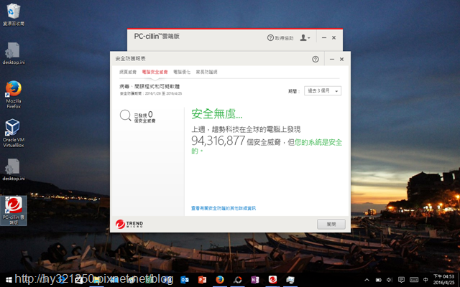The image size is (460, 287).
Task: Click the 取得協助 help icon in the PC-cillin window
Action: pos(280,38)
